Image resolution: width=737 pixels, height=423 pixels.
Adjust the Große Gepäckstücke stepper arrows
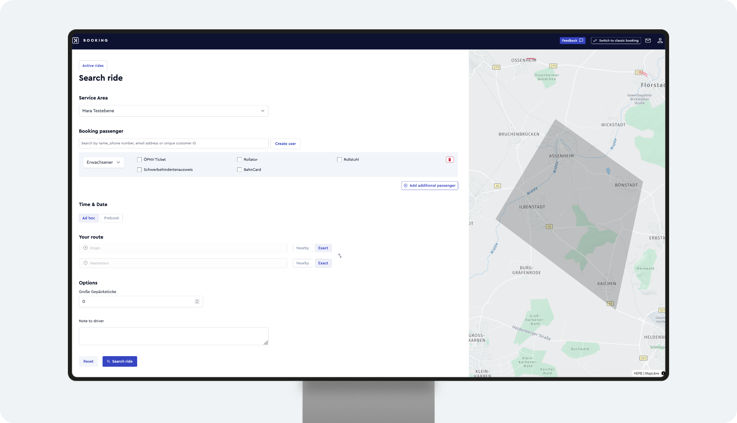[x=197, y=302]
